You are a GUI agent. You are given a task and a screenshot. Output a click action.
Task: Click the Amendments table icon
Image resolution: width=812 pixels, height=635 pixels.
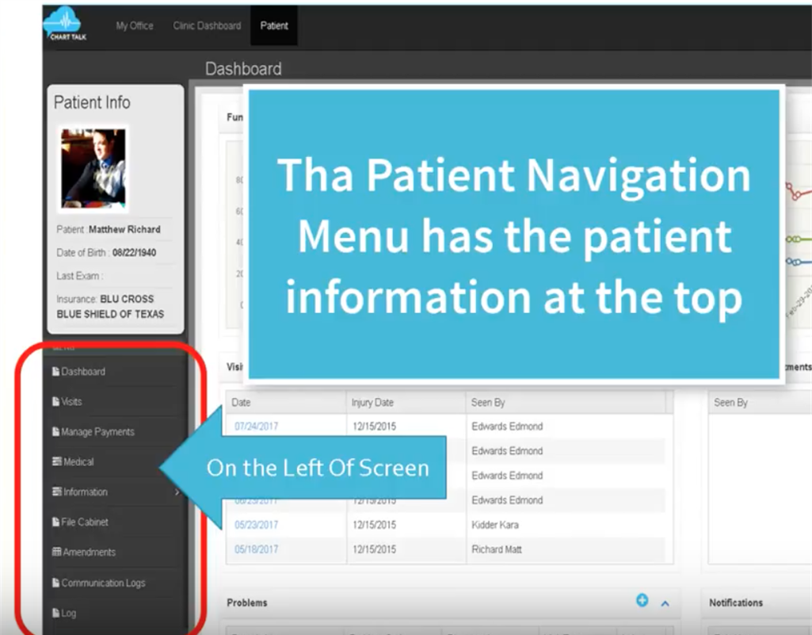pos(56,552)
